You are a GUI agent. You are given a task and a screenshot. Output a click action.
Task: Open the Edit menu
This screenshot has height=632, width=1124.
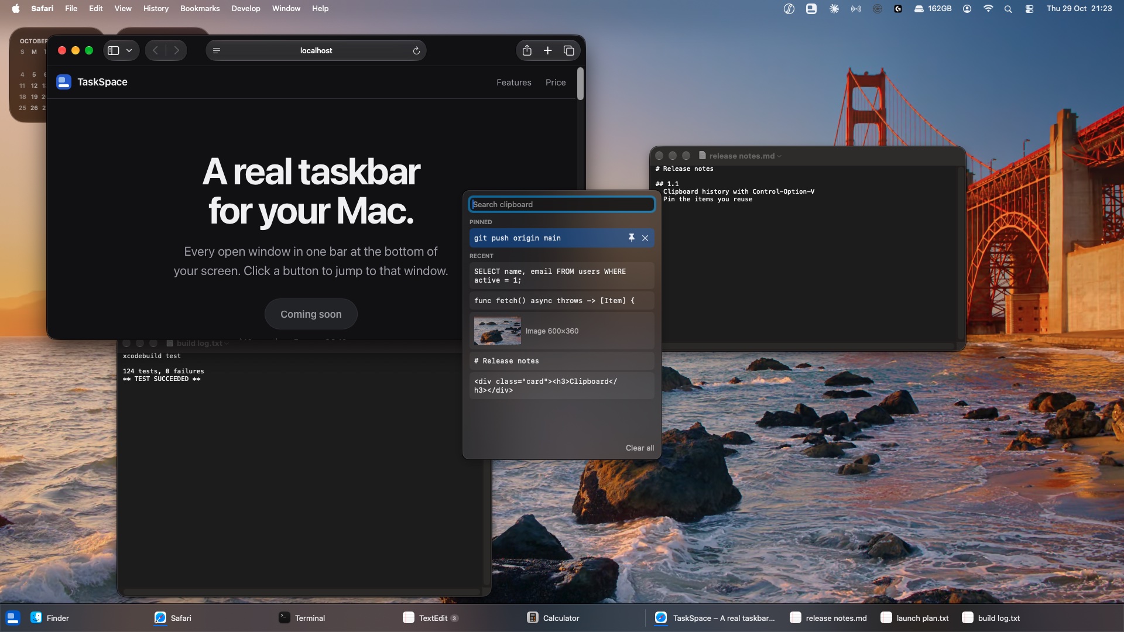point(96,8)
